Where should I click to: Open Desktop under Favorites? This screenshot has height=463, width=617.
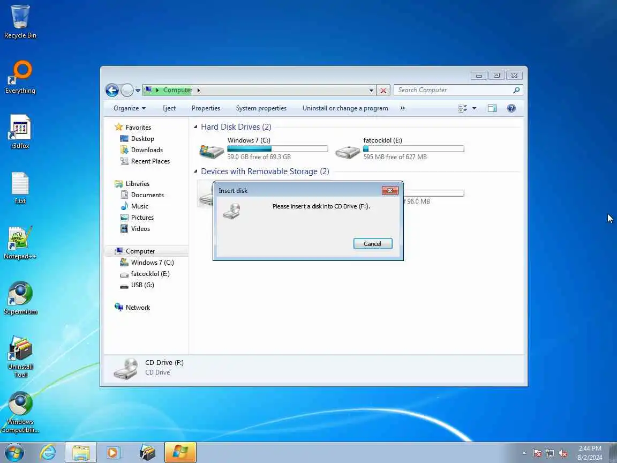tap(137, 139)
